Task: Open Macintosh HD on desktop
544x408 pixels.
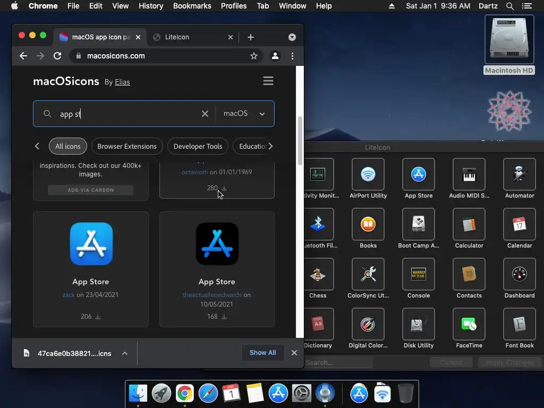Action: (509, 45)
